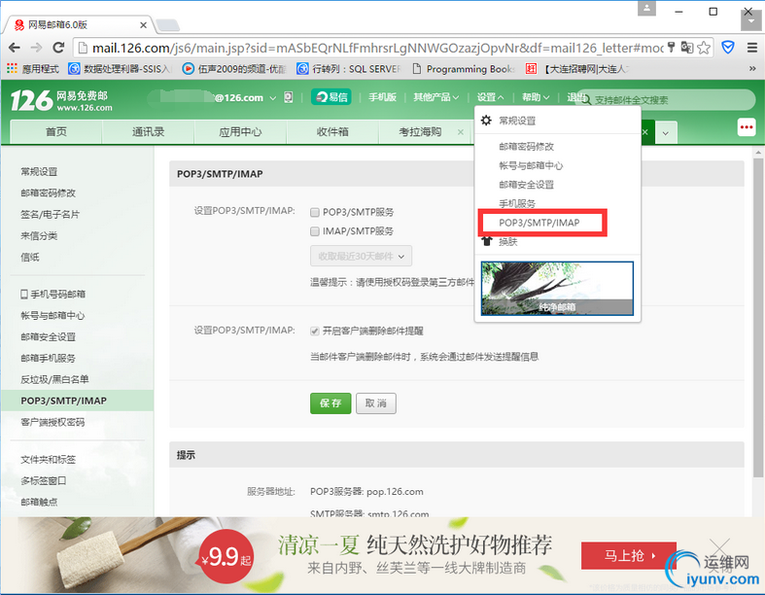Open a new browser tab

168,25
